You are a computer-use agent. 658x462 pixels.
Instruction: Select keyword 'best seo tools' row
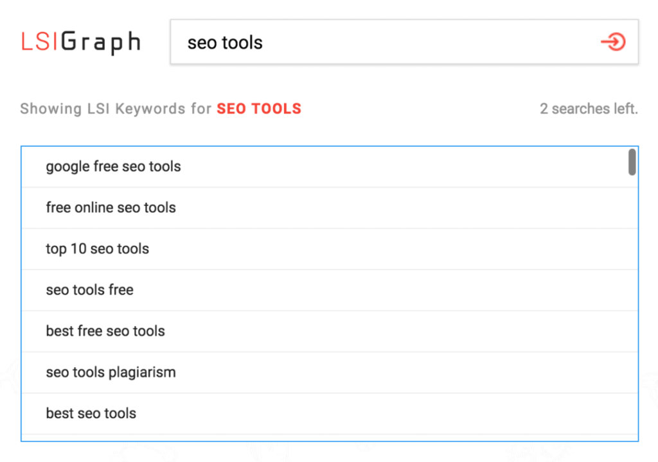pos(330,414)
